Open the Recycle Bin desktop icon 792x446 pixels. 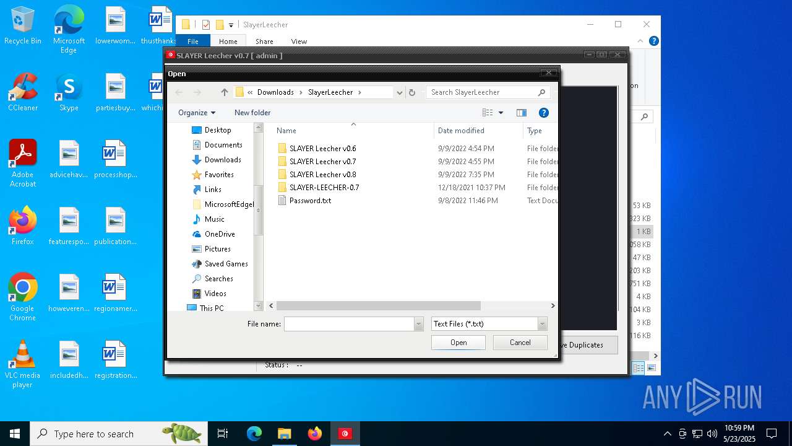point(23,26)
